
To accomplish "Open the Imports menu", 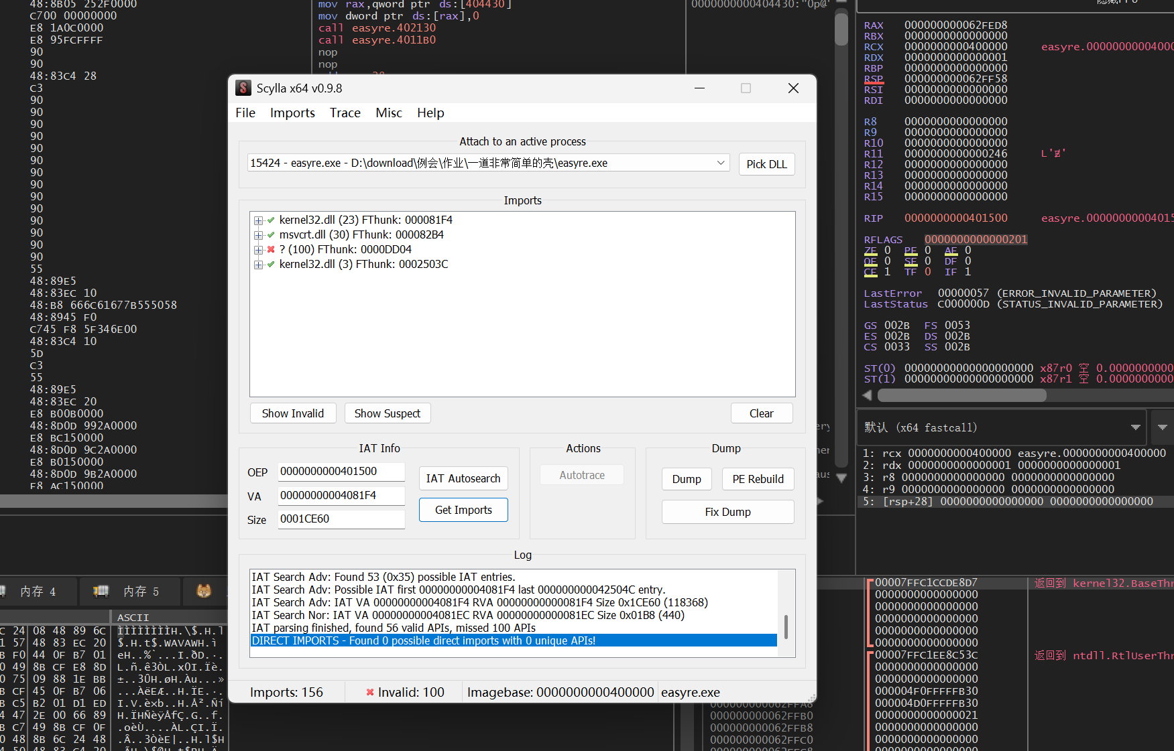I will 292,113.
